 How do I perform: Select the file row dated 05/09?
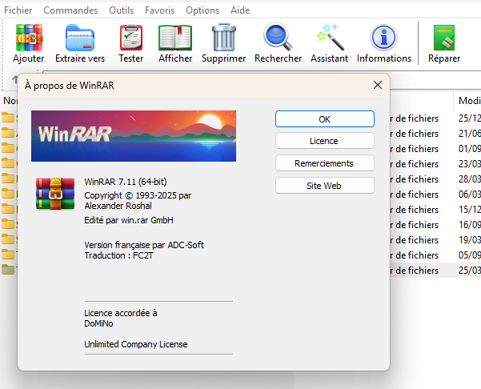pyautogui.click(x=435, y=255)
